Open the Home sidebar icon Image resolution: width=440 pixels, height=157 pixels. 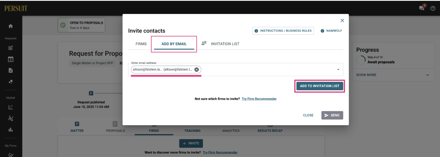click(11, 26)
